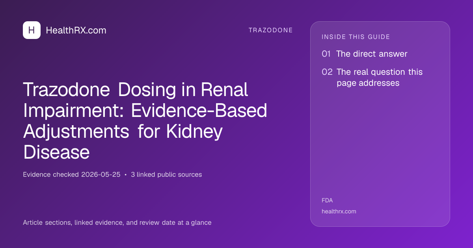The height and width of the screenshot is (248, 473).
Task: Click the 'Article sections, linked evidence' caption
Action: 117,222
